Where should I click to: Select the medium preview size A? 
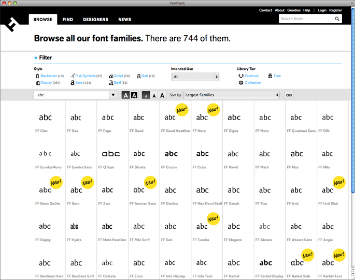coord(154,95)
